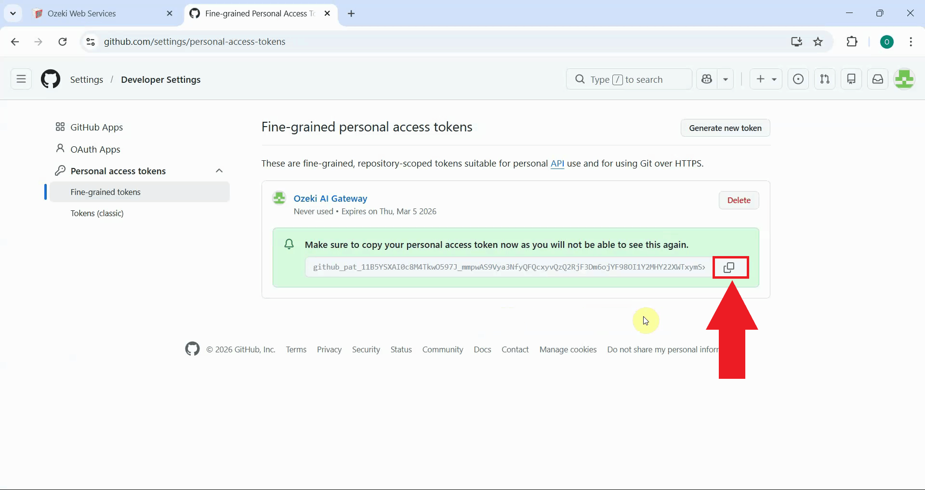Open the Copilot chat icon
The width and height of the screenshot is (925, 490).
[x=707, y=79]
